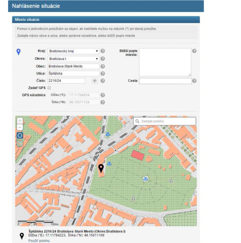Click the Ulica input field

74,74
